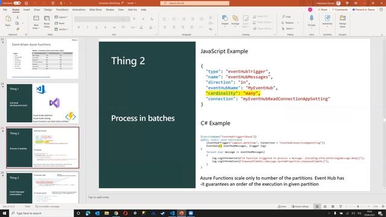Switch to Reading View icon

tap(333, 206)
